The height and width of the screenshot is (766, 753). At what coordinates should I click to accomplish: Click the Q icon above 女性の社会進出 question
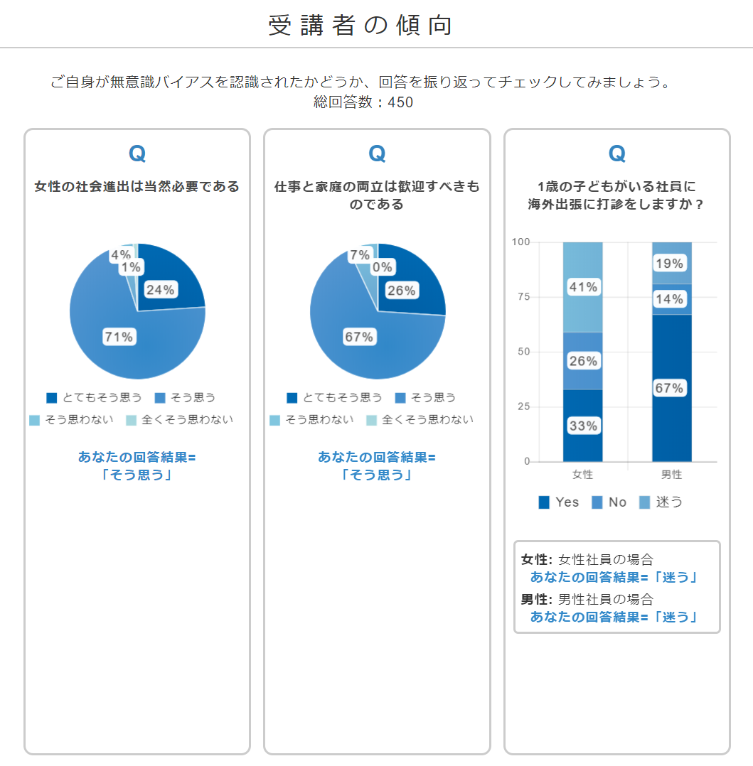tap(137, 154)
